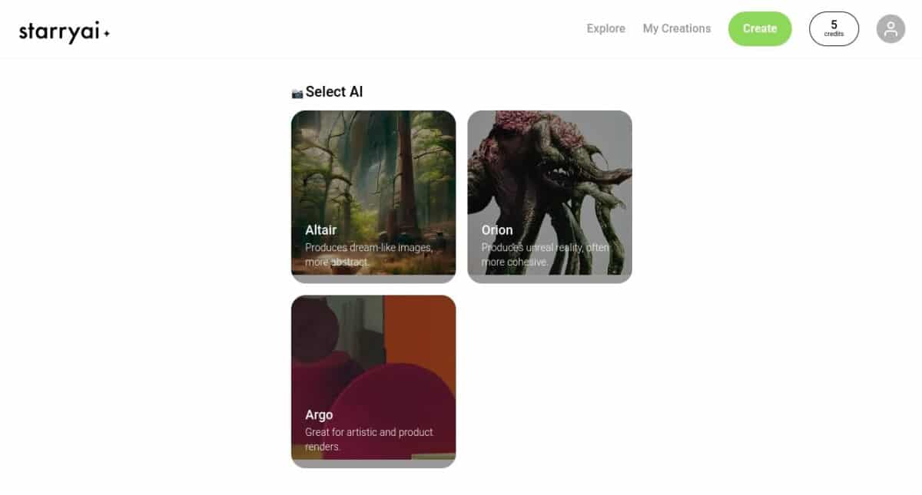
Task: Click the 'Produces unreal reality' description
Action: (x=545, y=255)
